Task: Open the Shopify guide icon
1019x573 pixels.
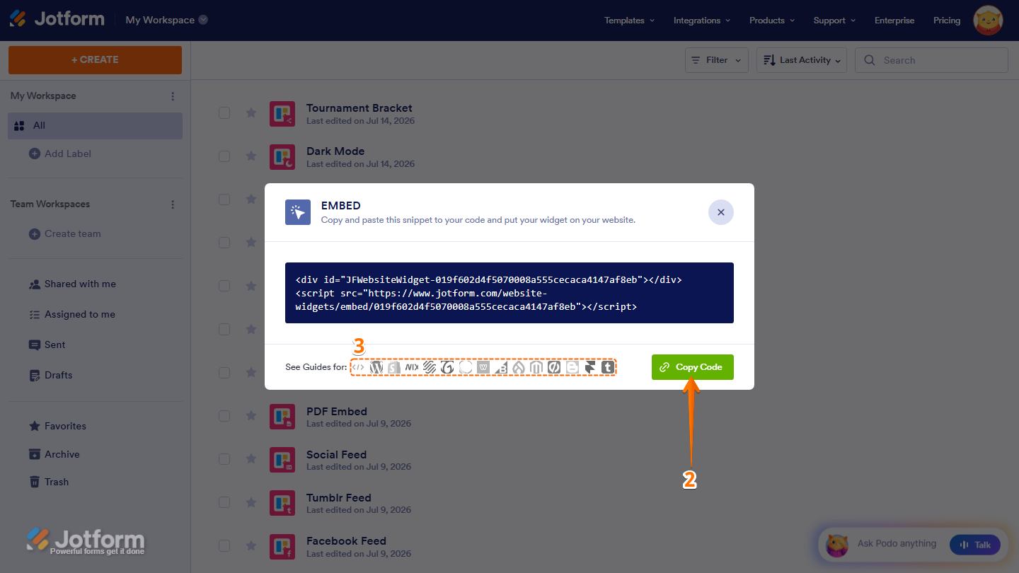Action: pyautogui.click(x=394, y=367)
